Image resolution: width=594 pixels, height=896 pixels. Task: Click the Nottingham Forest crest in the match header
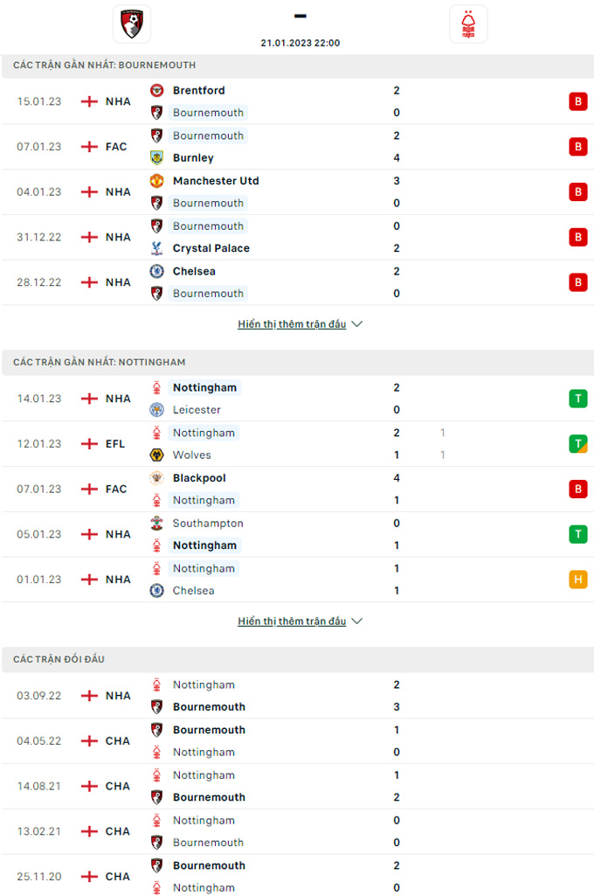tap(468, 24)
